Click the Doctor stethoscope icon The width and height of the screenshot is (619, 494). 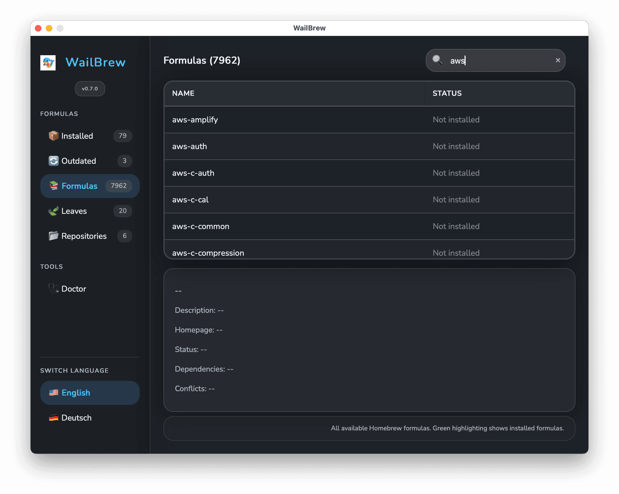pyautogui.click(x=53, y=289)
